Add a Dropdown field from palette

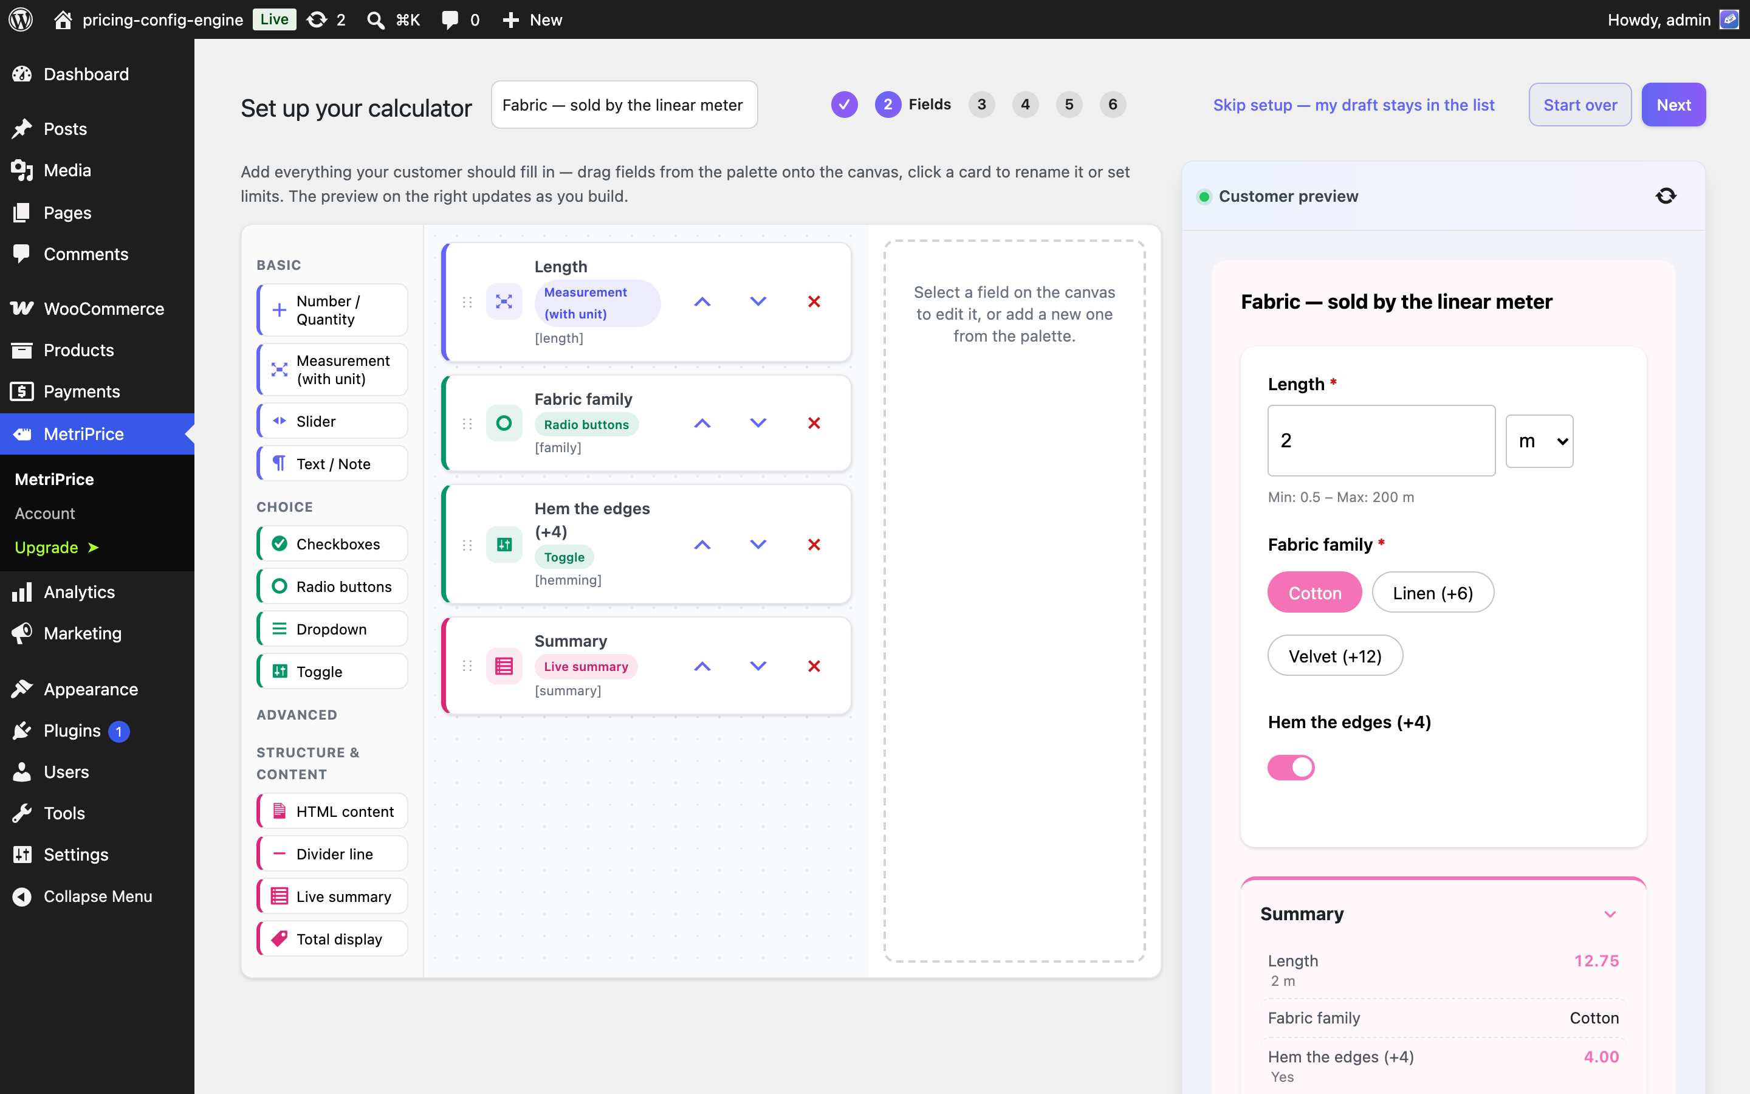pyautogui.click(x=332, y=630)
